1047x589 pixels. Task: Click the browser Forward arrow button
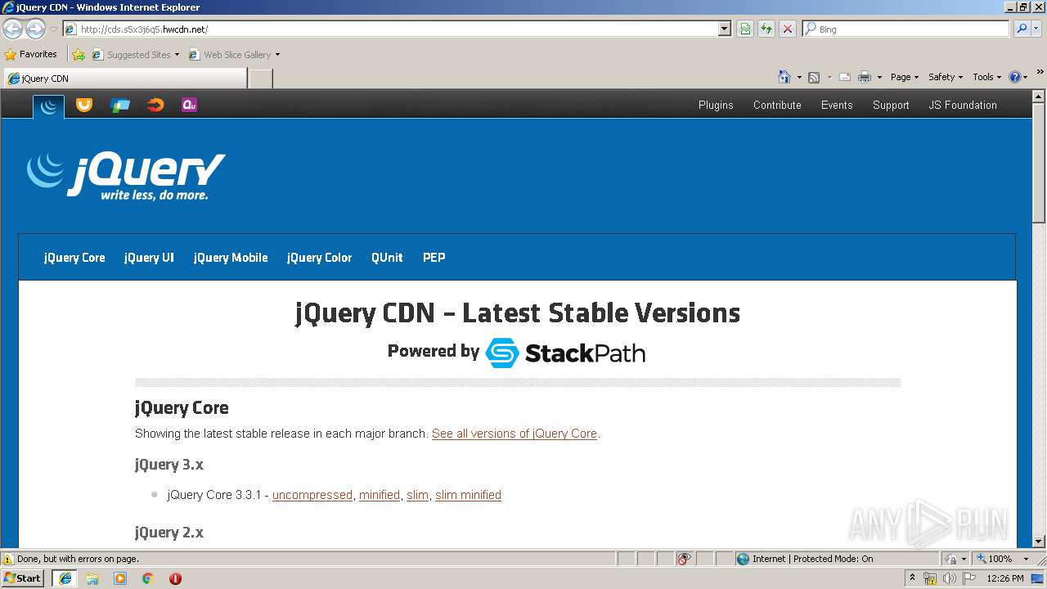tap(35, 29)
